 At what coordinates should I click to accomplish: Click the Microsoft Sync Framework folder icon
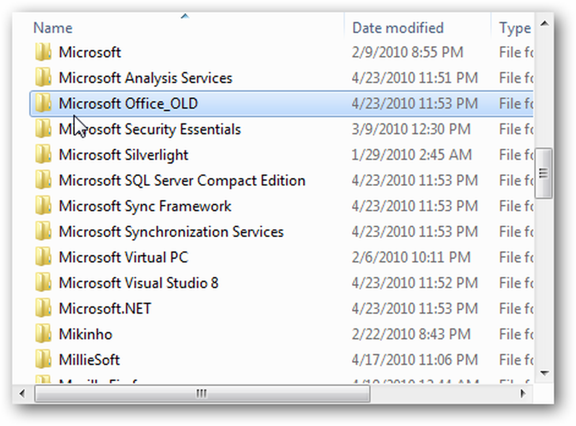click(43, 206)
